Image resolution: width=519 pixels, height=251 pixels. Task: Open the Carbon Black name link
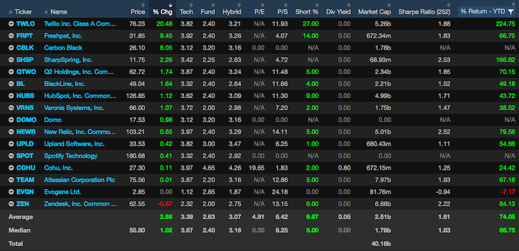(63, 48)
